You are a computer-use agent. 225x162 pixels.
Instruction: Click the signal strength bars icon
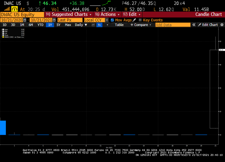click(x=7, y=9)
